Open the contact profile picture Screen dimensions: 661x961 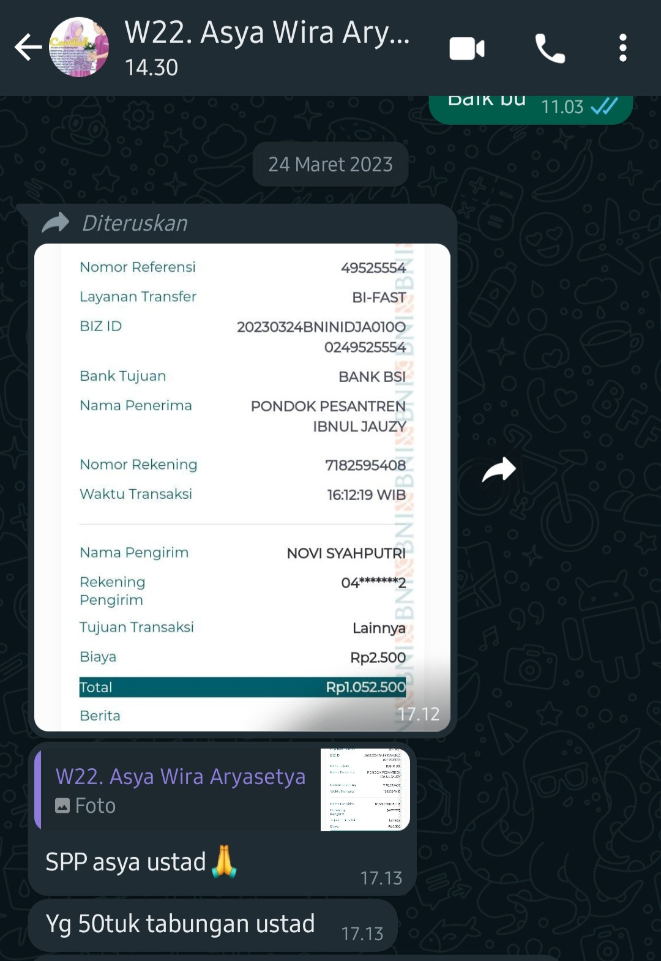(79, 47)
